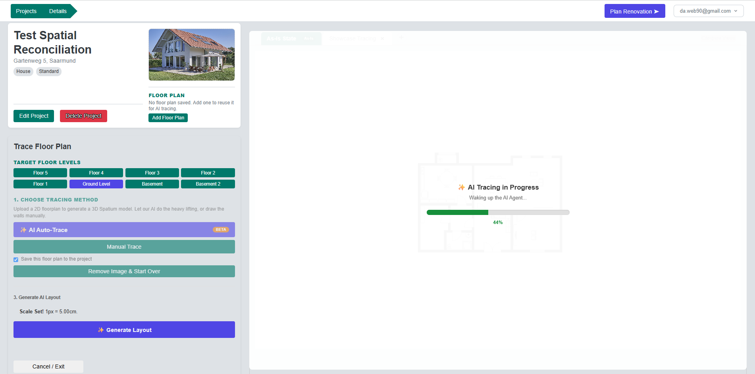Click the Standard tag
Screen dimensions: 755x374
(x=49, y=71)
